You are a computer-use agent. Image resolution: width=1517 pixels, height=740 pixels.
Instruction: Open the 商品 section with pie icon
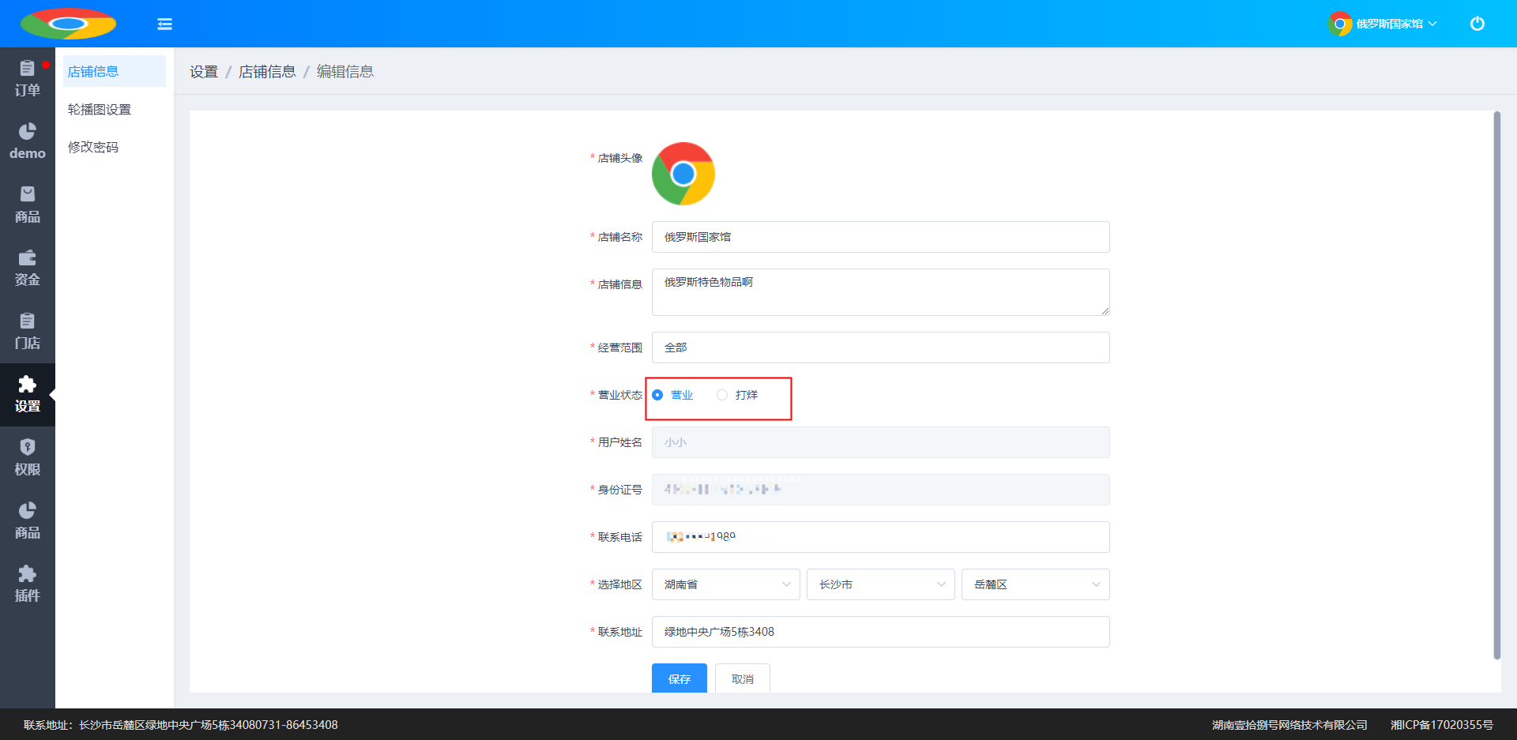(x=28, y=521)
